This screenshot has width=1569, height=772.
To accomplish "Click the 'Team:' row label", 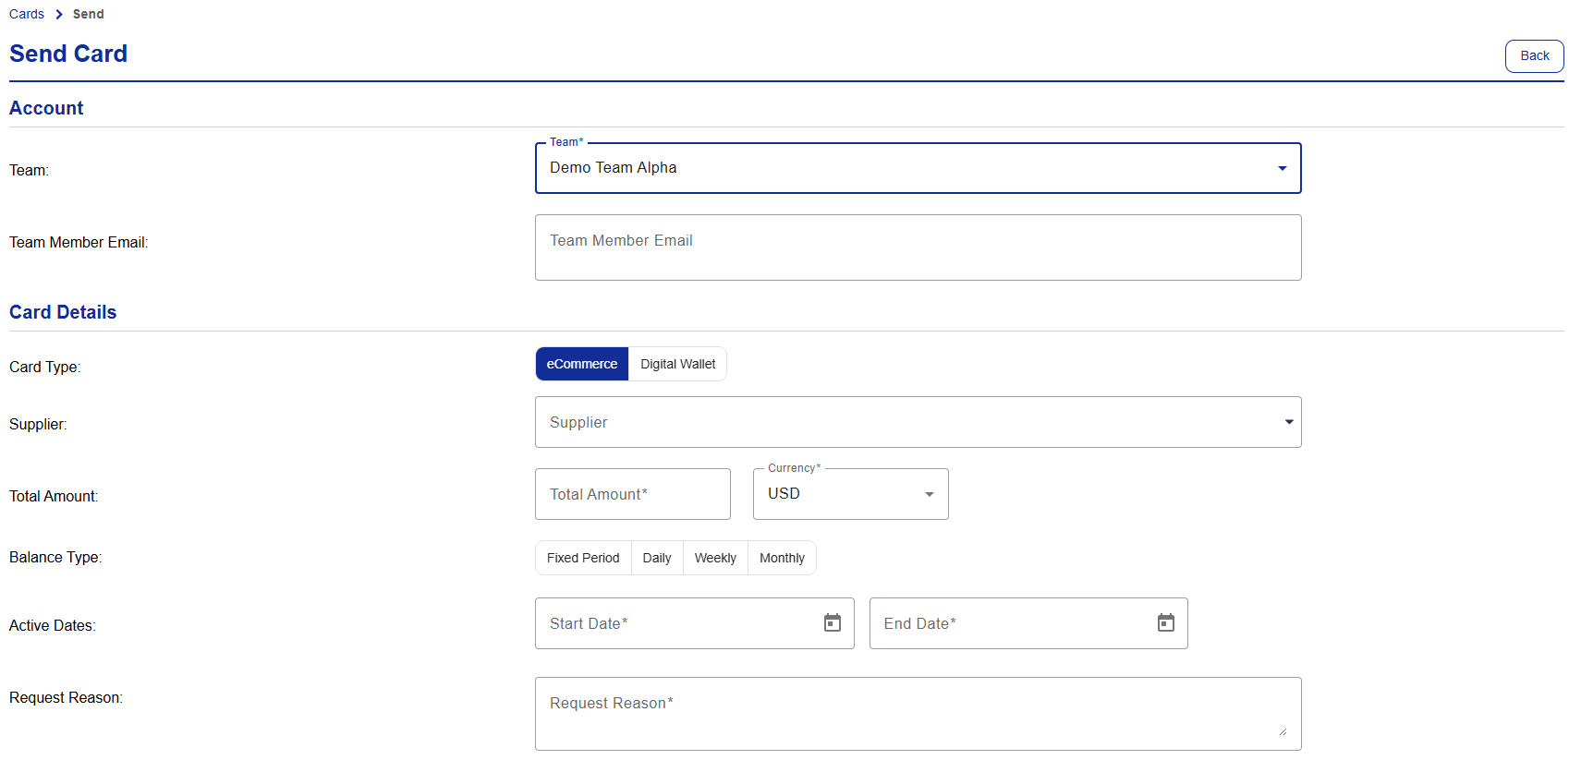I will click(x=29, y=170).
